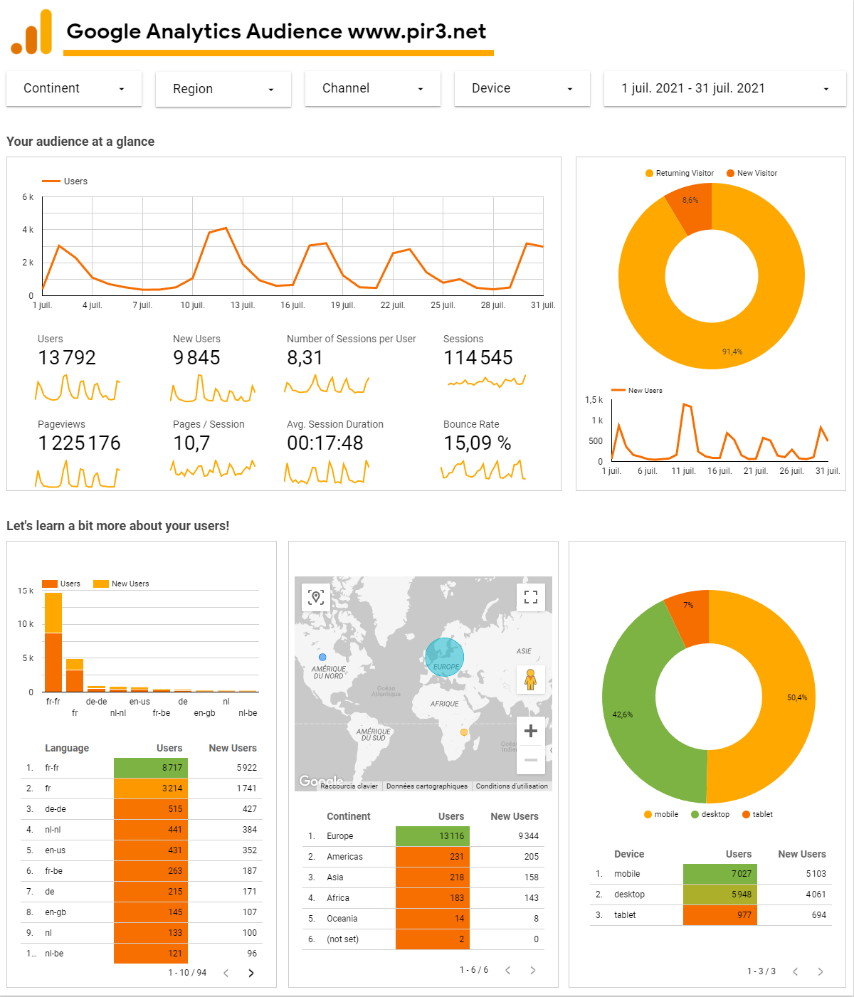This screenshot has height=997, width=854.
Task: Click the Americas continent row
Action: point(423,857)
